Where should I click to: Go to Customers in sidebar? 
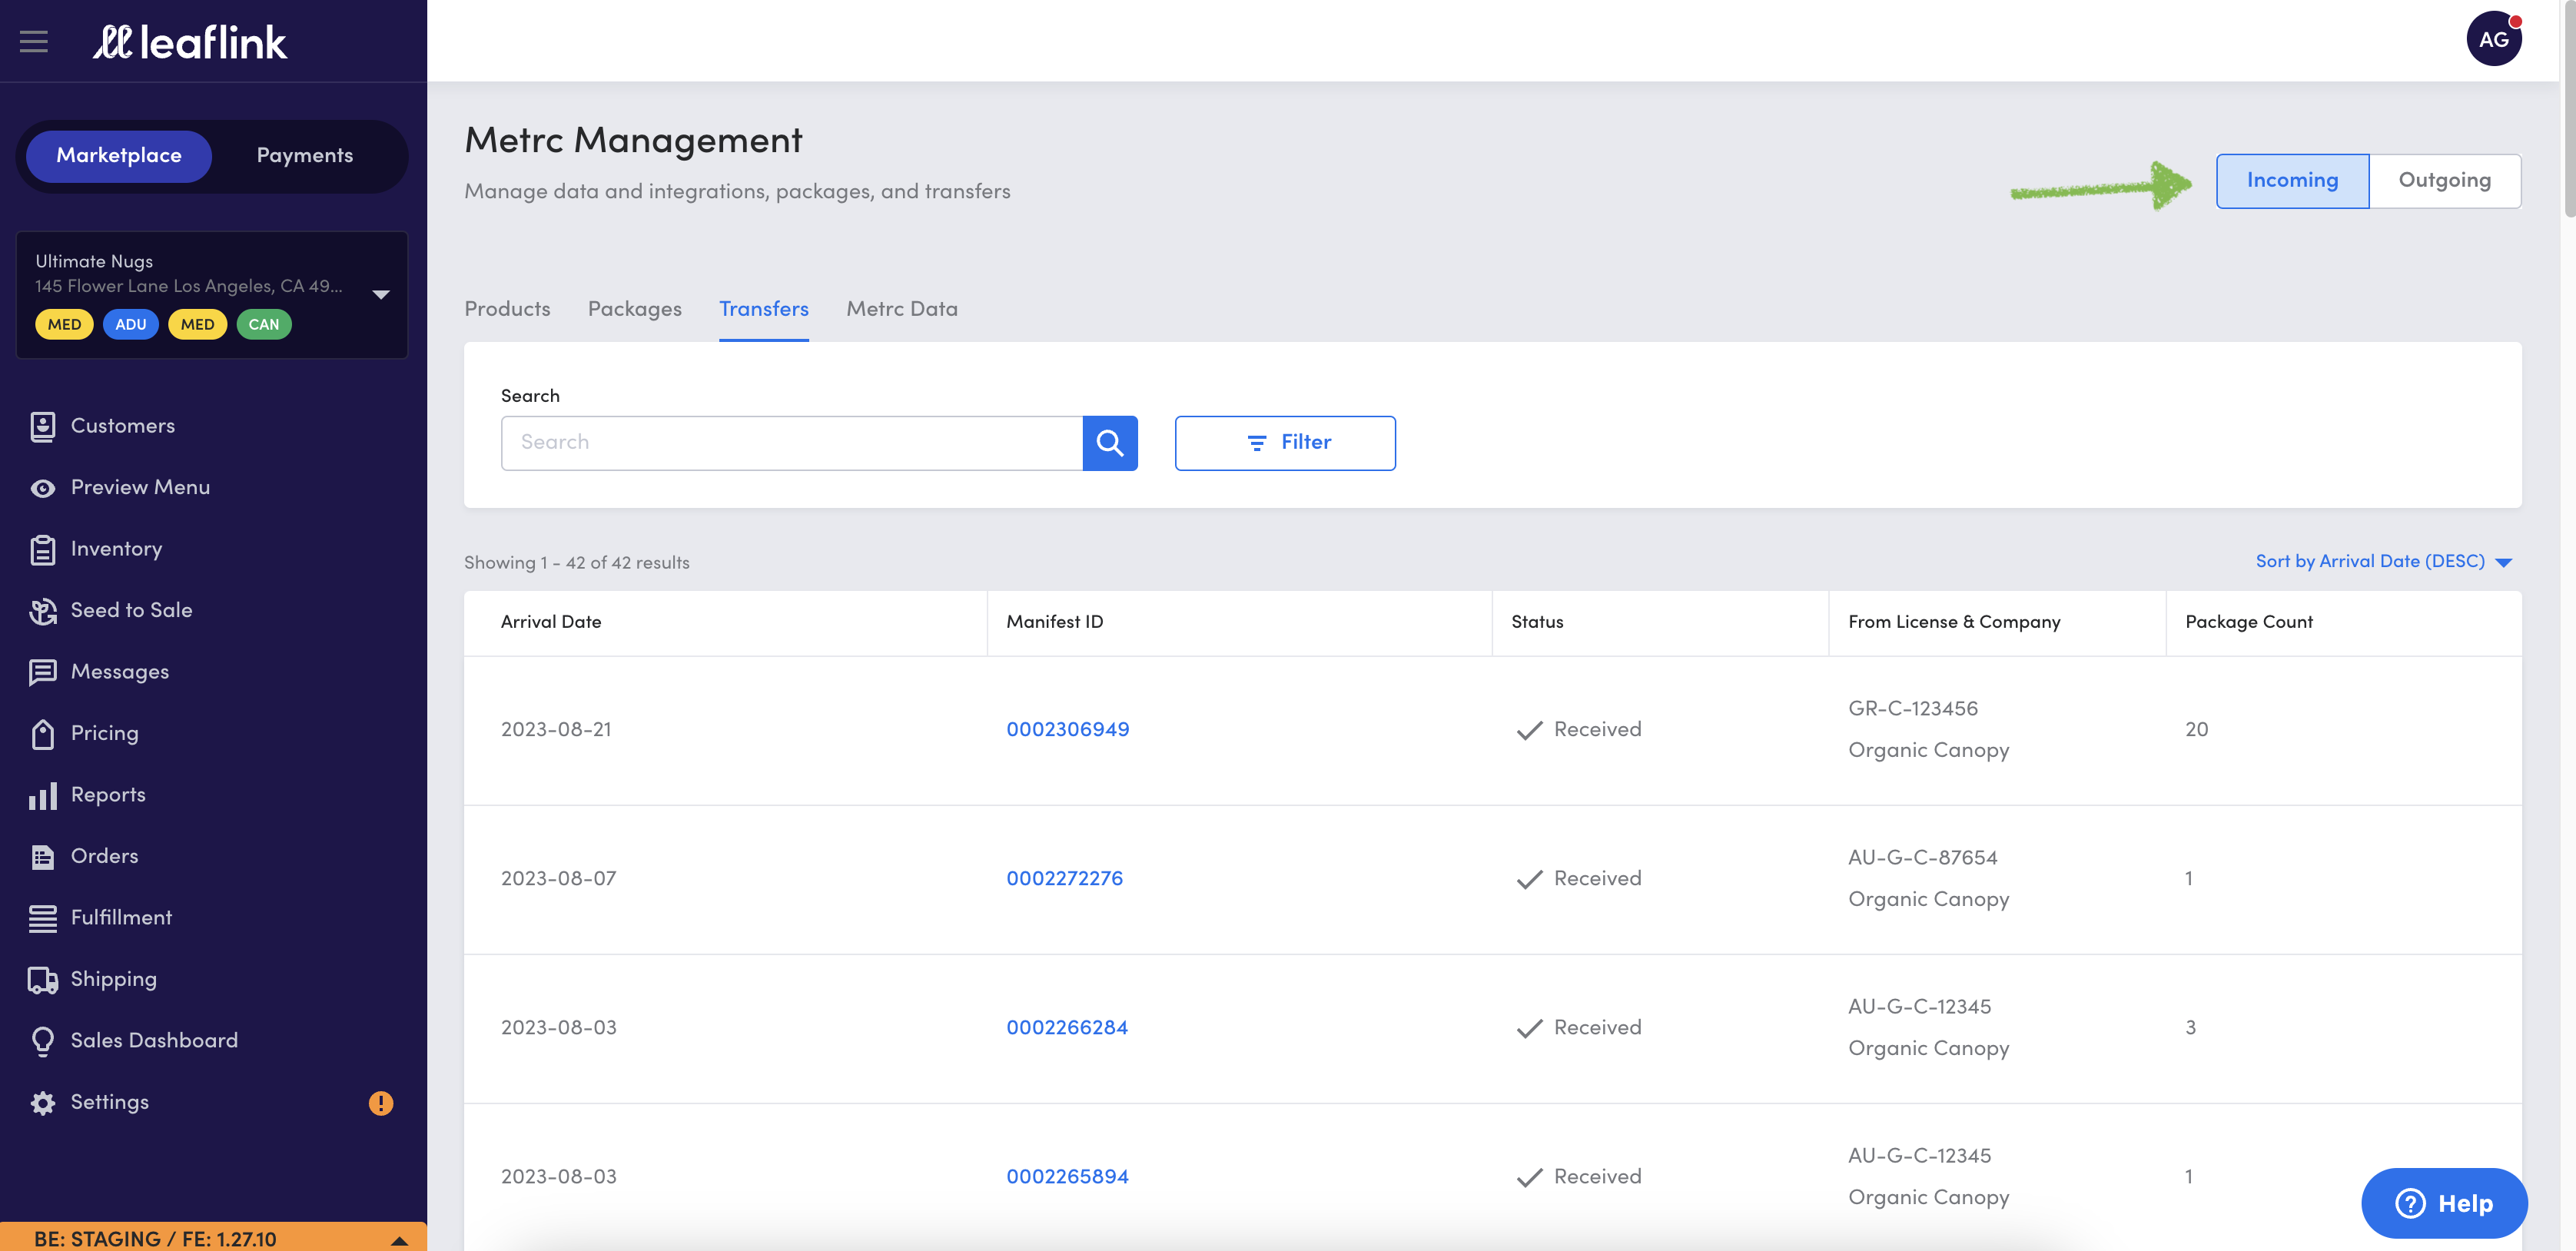pyautogui.click(x=122, y=426)
